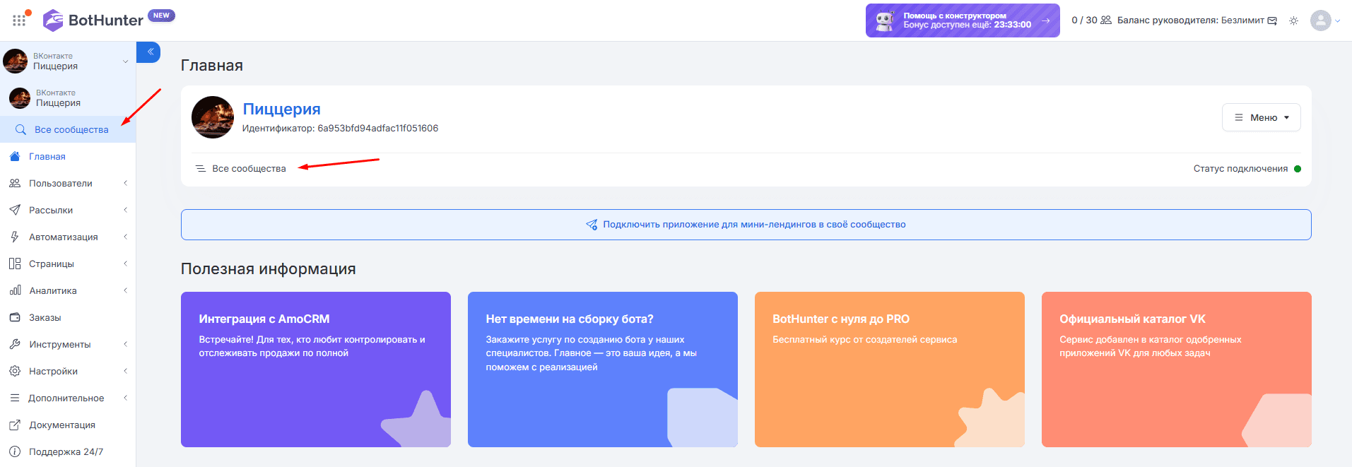
Task: Click the manager balance mail icon
Action: [1272, 20]
